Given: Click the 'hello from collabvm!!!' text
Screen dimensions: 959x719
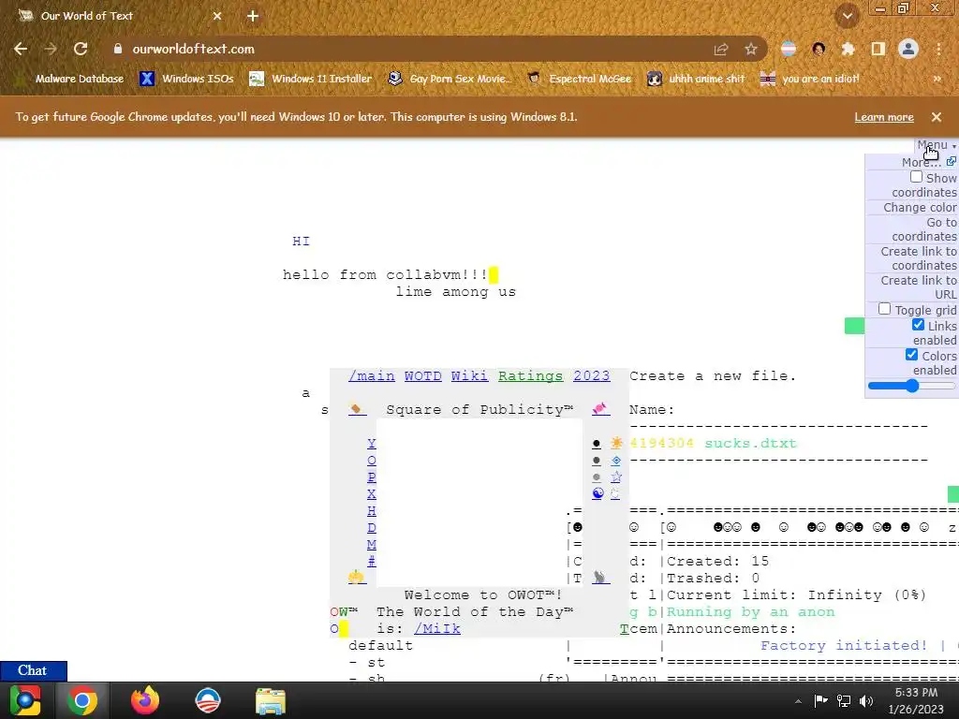Looking at the screenshot, I should 385,274.
